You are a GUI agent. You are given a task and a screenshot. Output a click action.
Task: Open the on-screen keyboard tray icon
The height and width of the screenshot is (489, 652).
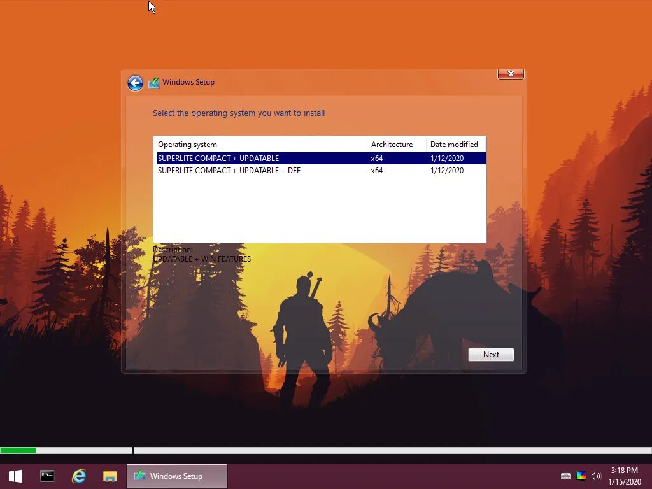(x=566, y=476)
